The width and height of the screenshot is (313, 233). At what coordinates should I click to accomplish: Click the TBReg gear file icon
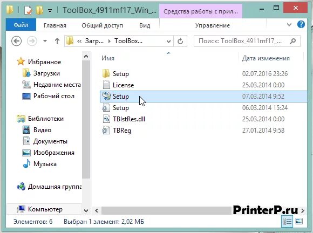106,131
